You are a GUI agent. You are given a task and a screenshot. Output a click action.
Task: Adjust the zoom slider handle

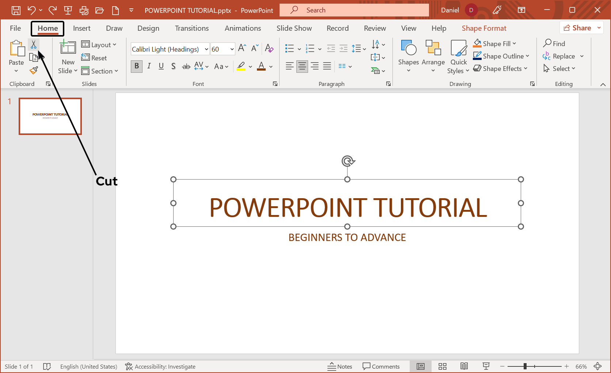[x=525, y=366]
